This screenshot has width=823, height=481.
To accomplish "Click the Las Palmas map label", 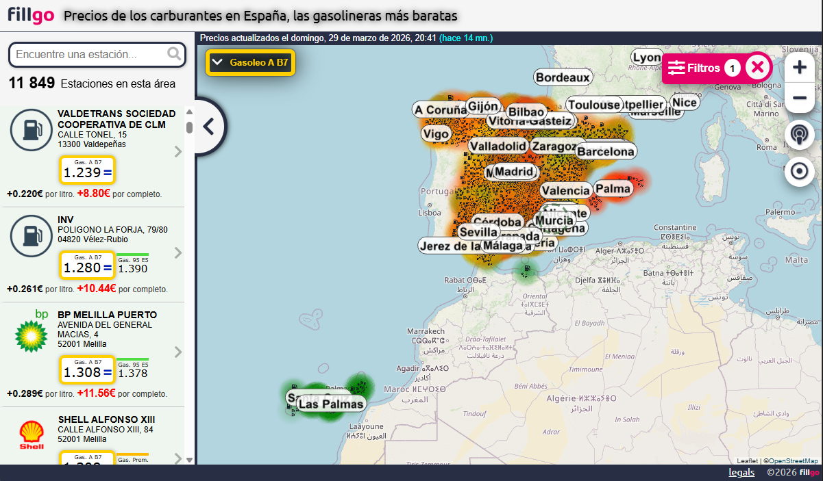I will (331, 404).
